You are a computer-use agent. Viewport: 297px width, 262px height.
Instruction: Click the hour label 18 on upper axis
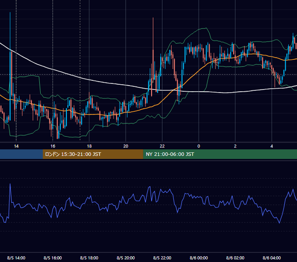tap(89, 146)
